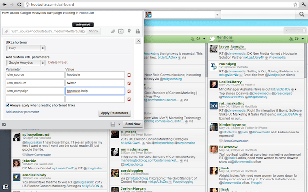Viewport: 308px width, 192px height.
Task: Click the Shrink button
Action: (93, 31)
